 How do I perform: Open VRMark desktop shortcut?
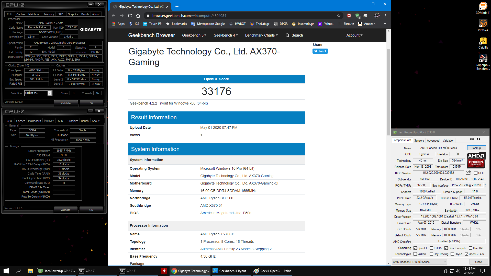pyautogui.click(x=483, y=25)
